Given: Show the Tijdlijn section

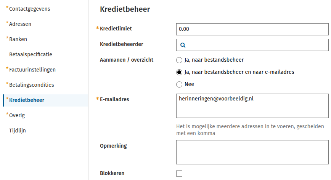Looking at the screenshot, I should [17, 131].
